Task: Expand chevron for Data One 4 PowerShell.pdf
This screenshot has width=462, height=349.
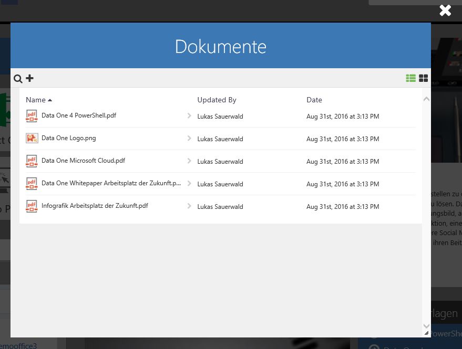Action: [x=189, y=116]
